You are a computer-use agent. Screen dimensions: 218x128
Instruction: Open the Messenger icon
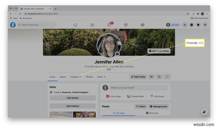pyautogui.click(x=192, y=25)
